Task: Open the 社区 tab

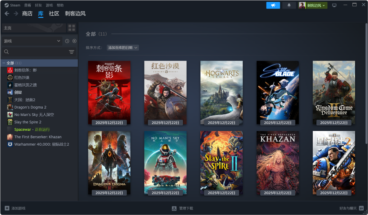Action: [54, 14]
